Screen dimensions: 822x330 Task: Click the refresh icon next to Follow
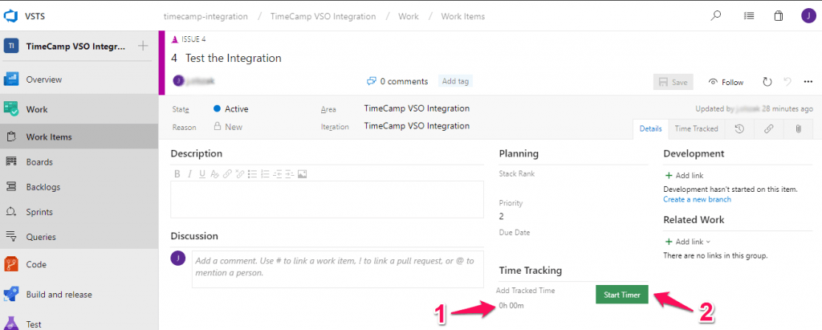click(x=767, y=82)
